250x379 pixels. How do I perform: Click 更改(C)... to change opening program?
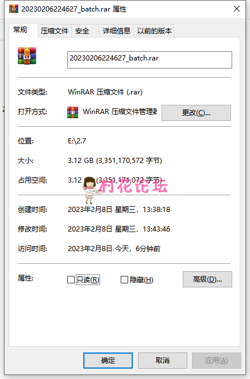pyautogui.click(x=196, y=113)
